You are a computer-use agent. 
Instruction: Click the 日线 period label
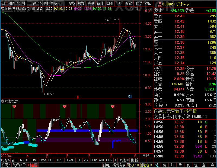click(x=146, y=156)
